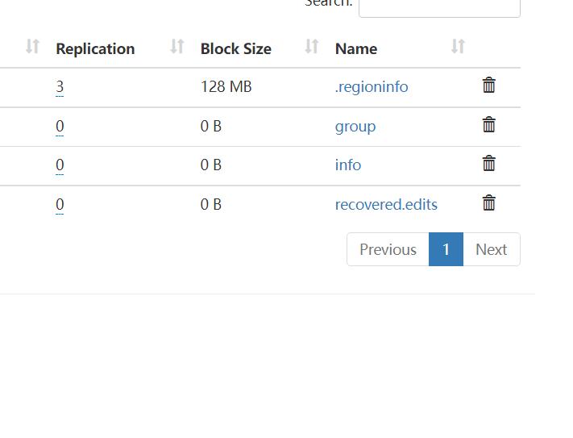Go to the Previous page
The height and width of the screenshot is (438, 573).
click(388, 249)
